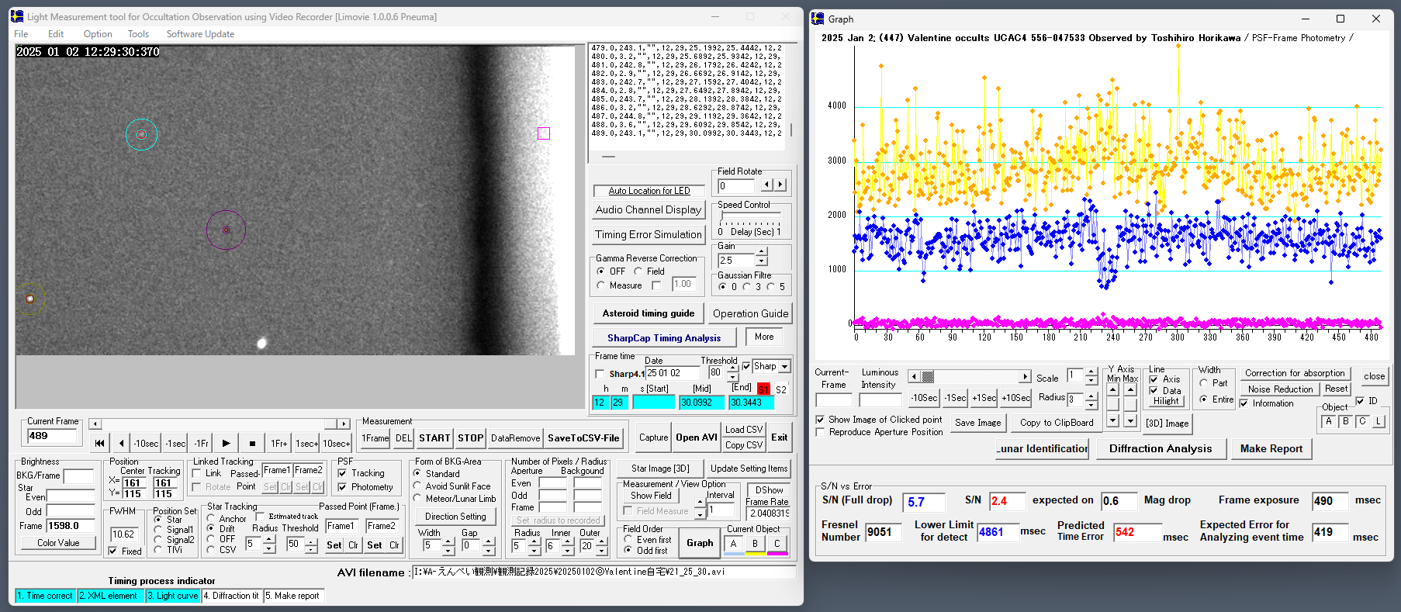The width and height of the screenshot is (1401, 612).
Task: Click the stop playback square button
Action: click(252, 444)
